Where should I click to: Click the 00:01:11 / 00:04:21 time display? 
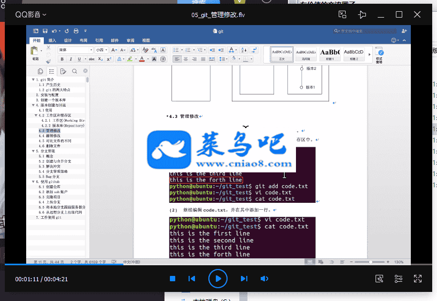tap(41, 279)
